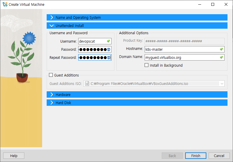
Task: Maximize the Create Virtual Machine window
Action: click(213, 4)
